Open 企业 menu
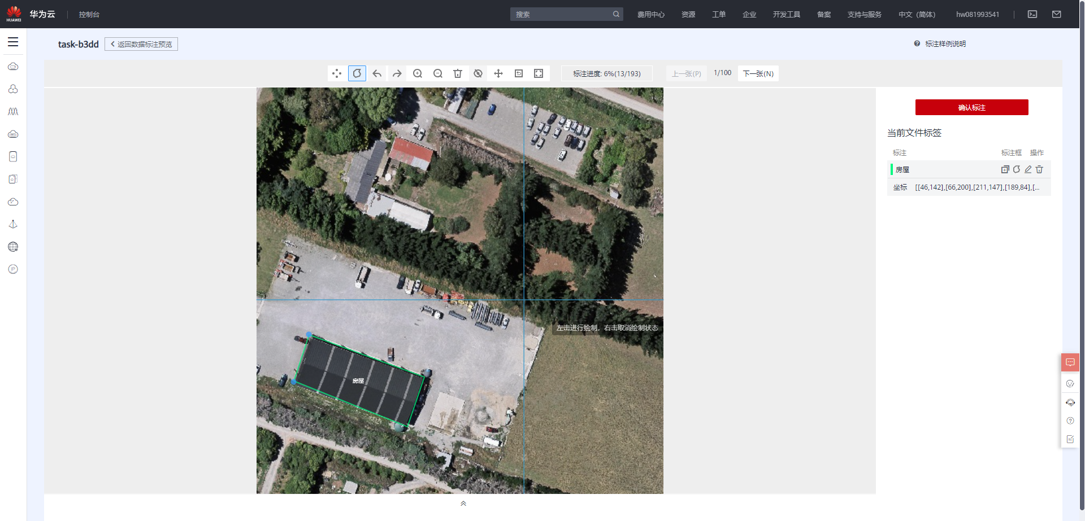 (749, 15)
